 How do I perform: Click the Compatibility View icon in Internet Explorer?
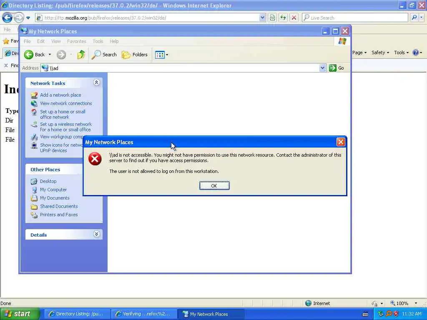[x=272, y=18]
